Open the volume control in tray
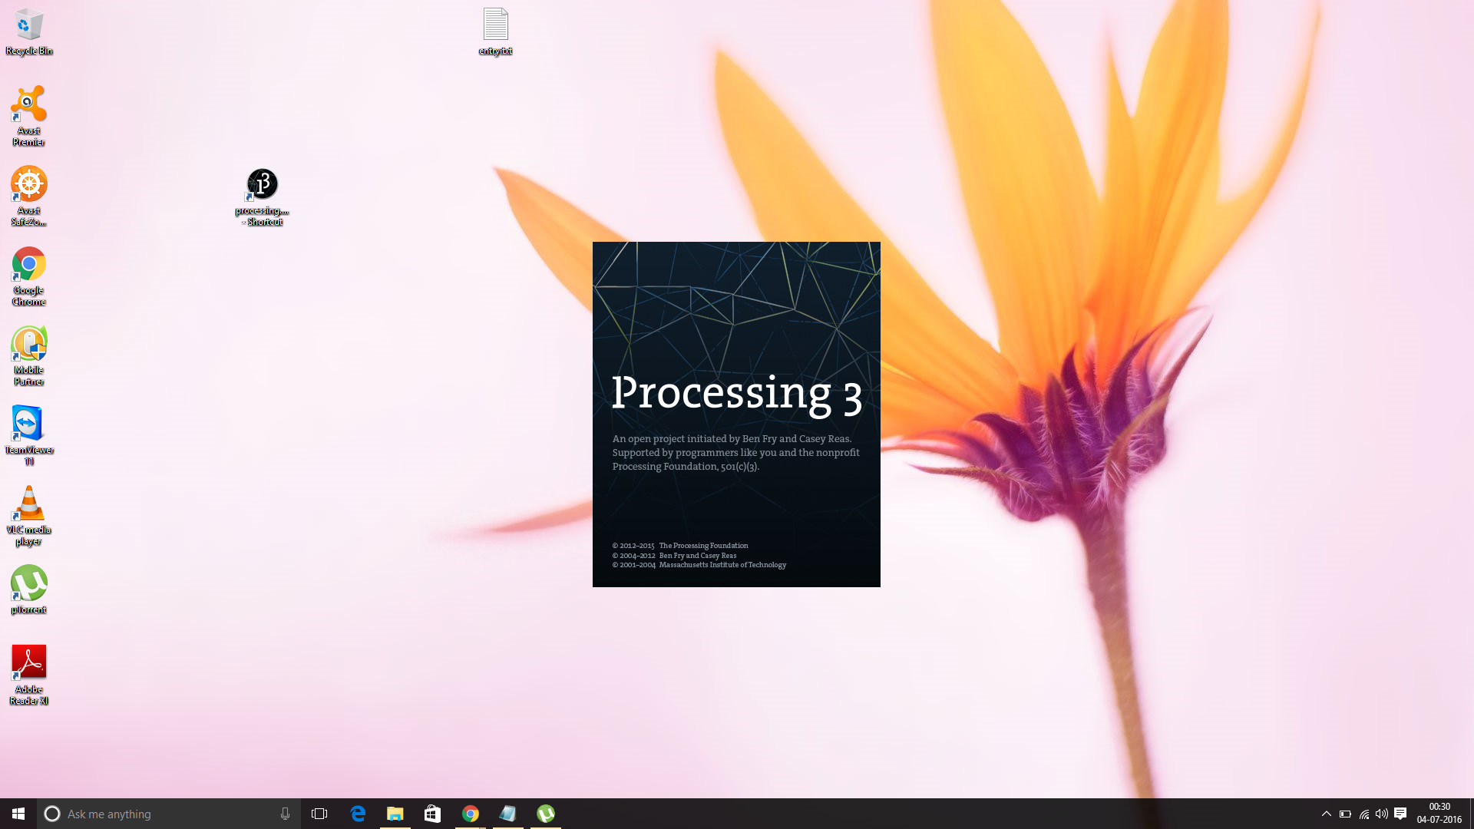Viewport: 1474px width, 829px height. [x=1381, y=814]
